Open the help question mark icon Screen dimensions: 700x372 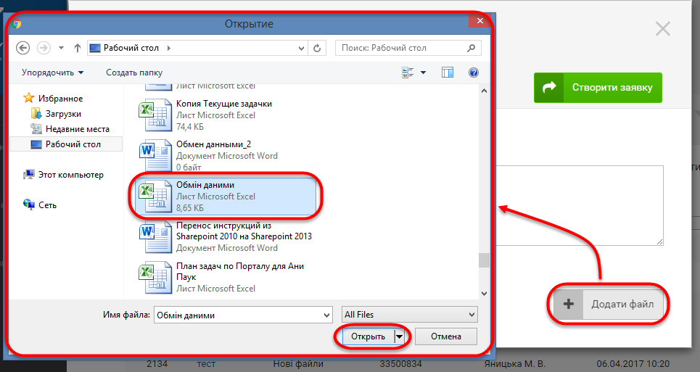click(474, 73)
